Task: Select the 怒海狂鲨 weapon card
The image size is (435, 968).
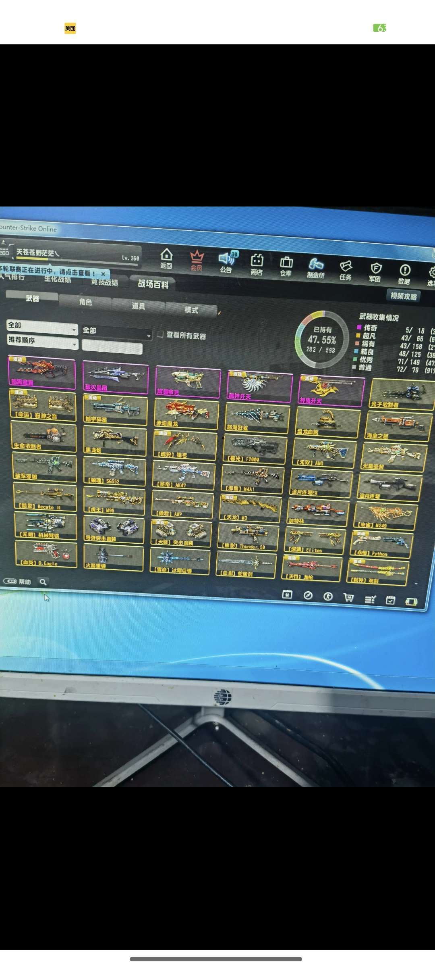Action: click(x=257, y=417)
